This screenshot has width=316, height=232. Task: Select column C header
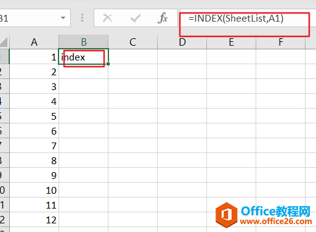pyautogui.click(x=132, y=42)
